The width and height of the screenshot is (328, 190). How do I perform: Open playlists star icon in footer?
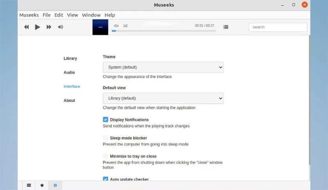coord(42,185)
